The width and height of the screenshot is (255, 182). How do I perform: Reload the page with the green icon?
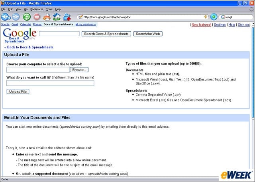tap(27, 17)
